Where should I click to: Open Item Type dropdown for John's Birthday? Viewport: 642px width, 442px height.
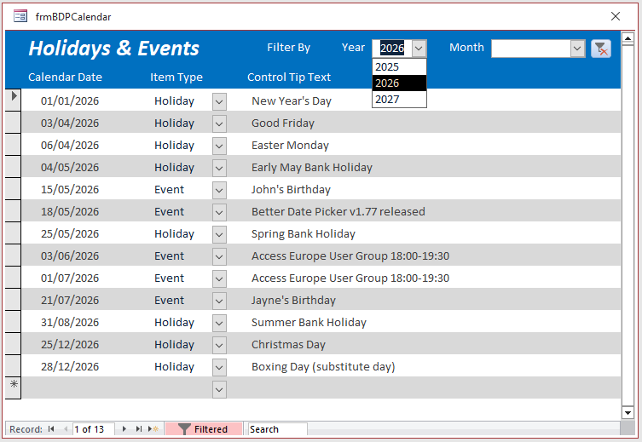click(x=219, y=190)
